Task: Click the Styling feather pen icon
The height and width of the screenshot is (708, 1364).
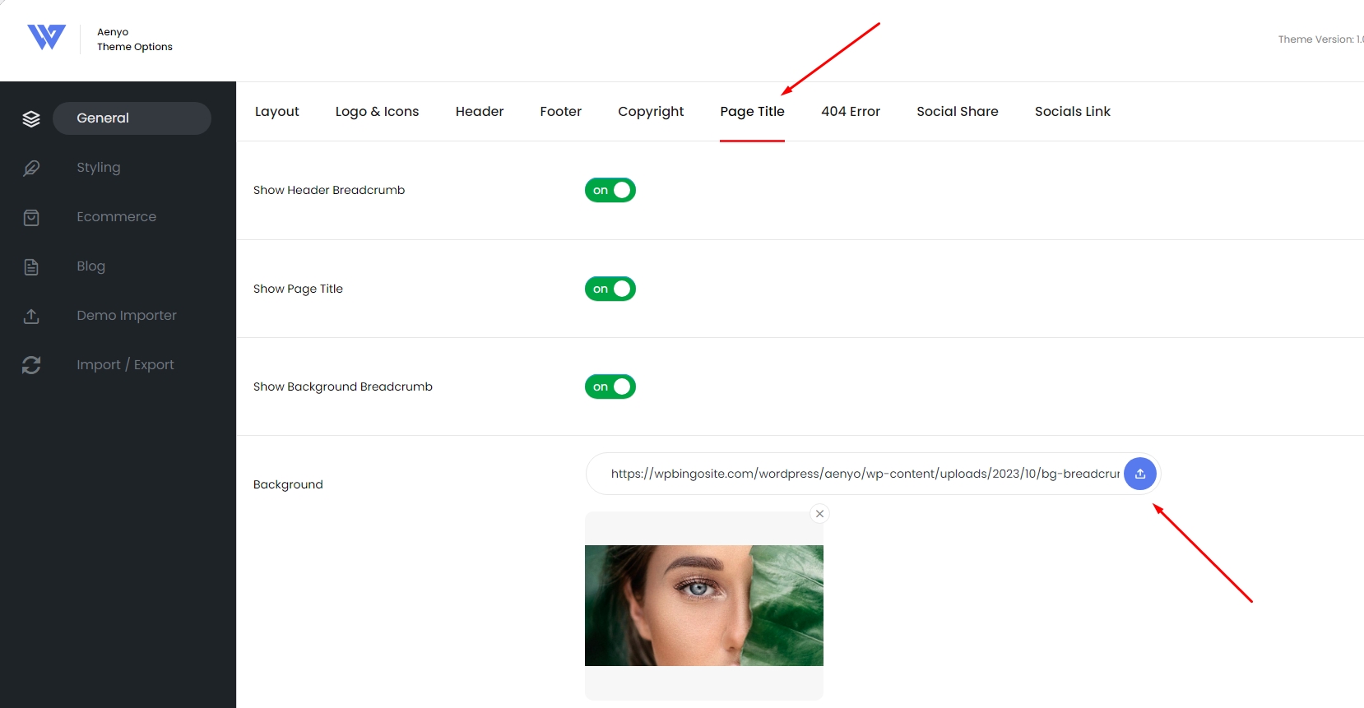Action: click(31, 168)
